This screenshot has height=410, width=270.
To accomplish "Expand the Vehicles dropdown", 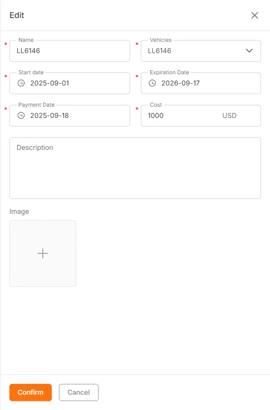I will coord(249,50).
